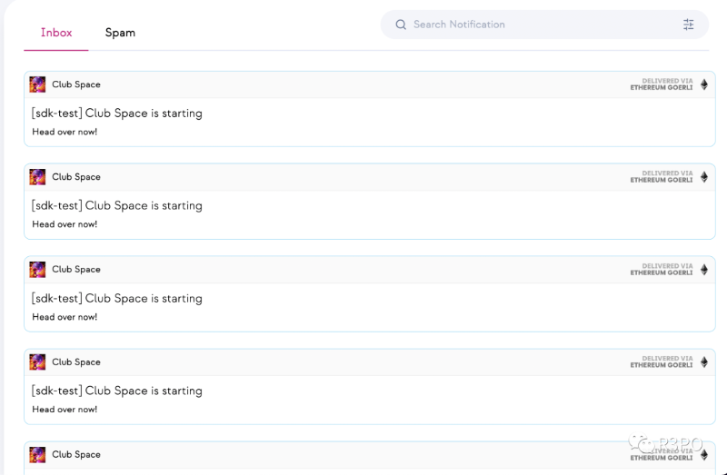Click Club Space avatar in third notification
Screen dimensions: 727x475
37,270
